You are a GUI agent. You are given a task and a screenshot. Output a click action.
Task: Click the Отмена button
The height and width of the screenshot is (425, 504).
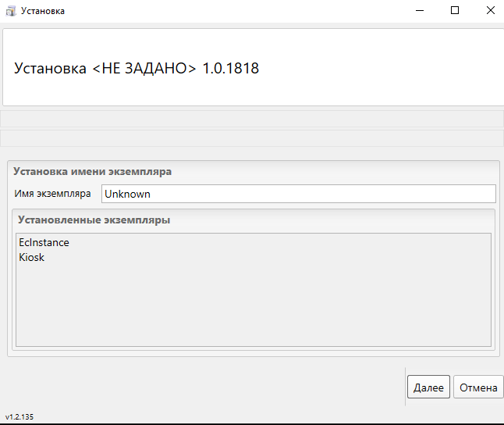coord(478,387)
